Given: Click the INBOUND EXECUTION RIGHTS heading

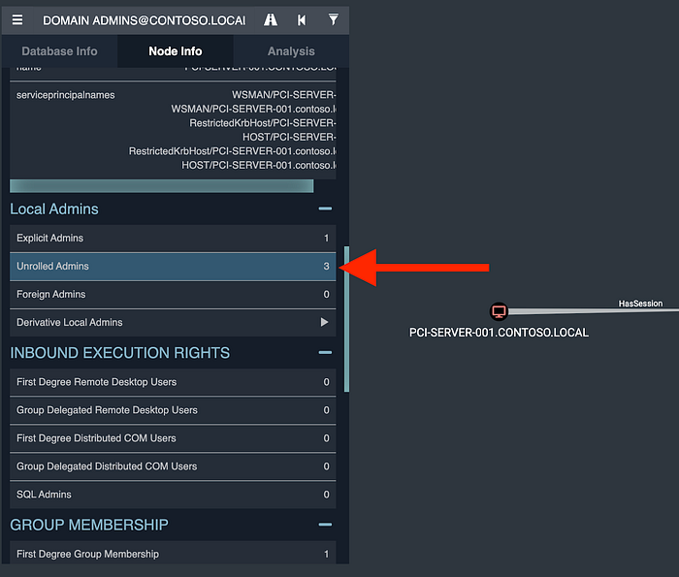Looking at the screenshot, I should 120,353.
